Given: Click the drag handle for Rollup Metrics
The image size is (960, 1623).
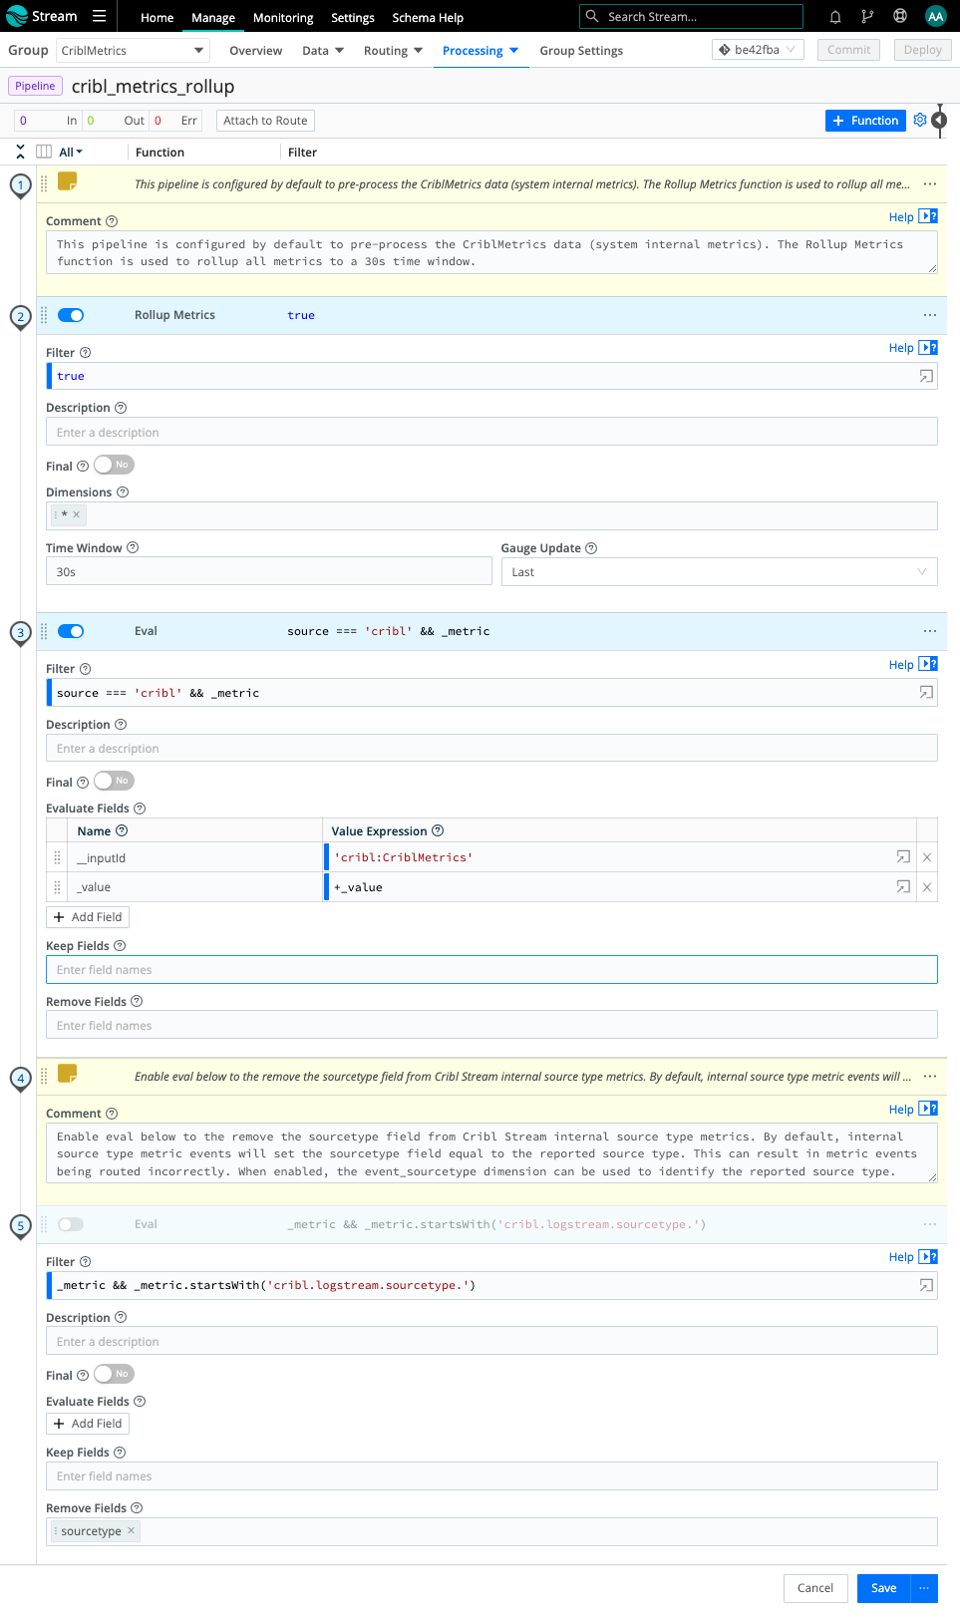Looking at the screenshot, I should [44, 315].
